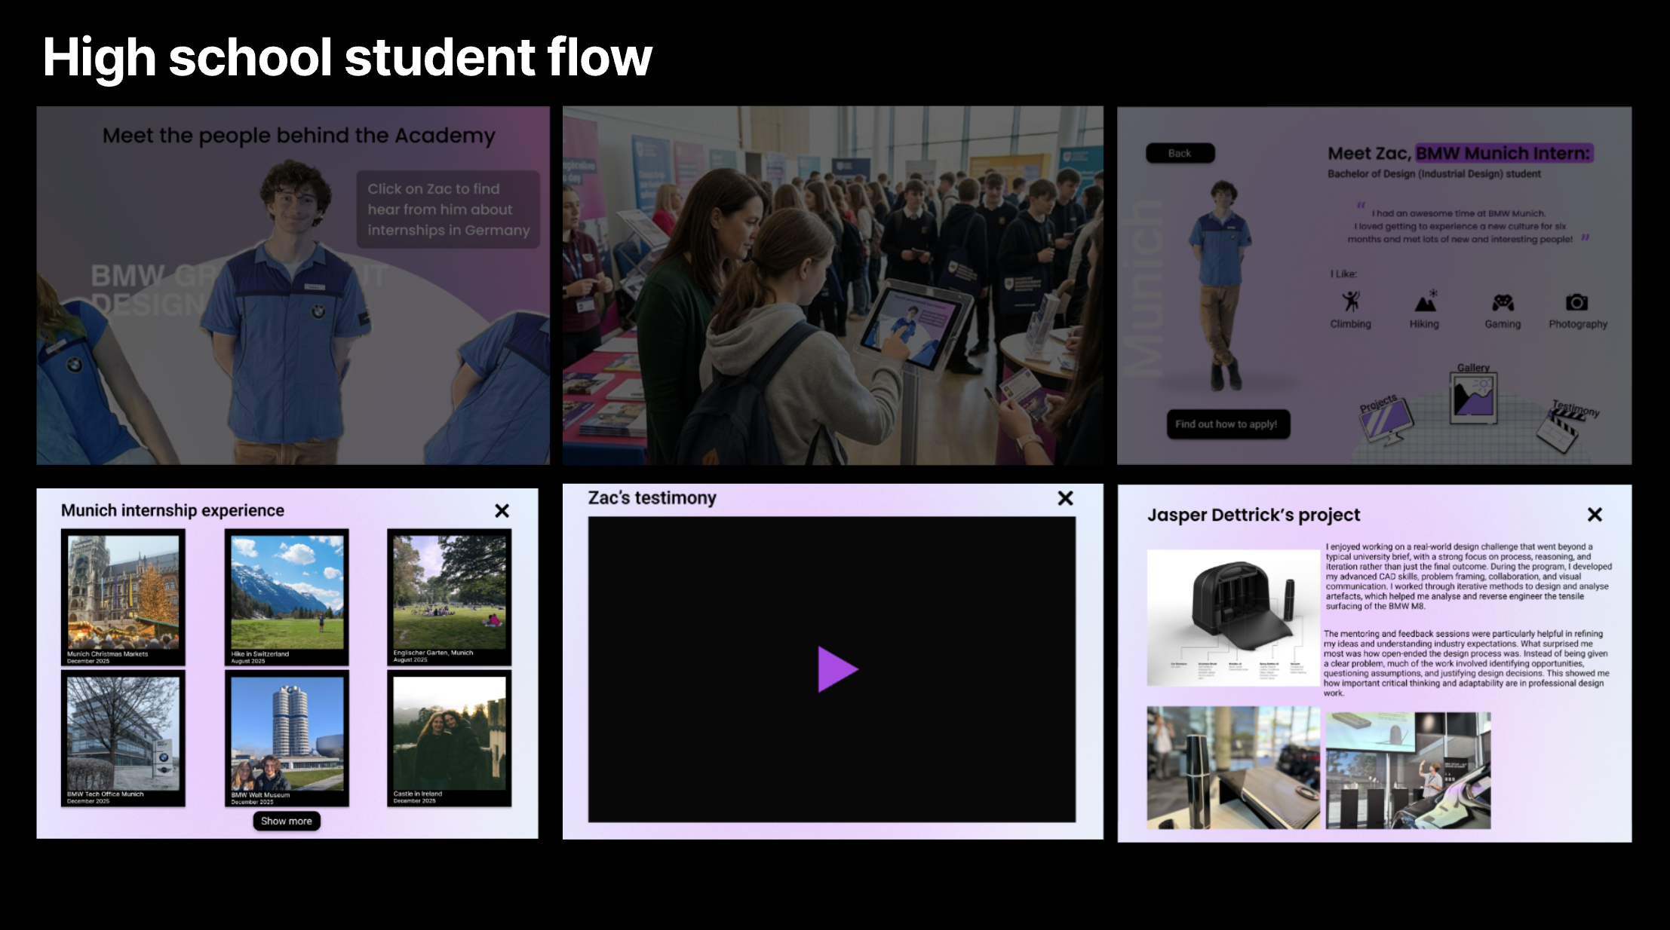Image resolution: width=1670 pixels, height=930 pixels.
Task: Click the "Jasper Dettrick's project" heading
Action: [x=1254, y=515]
